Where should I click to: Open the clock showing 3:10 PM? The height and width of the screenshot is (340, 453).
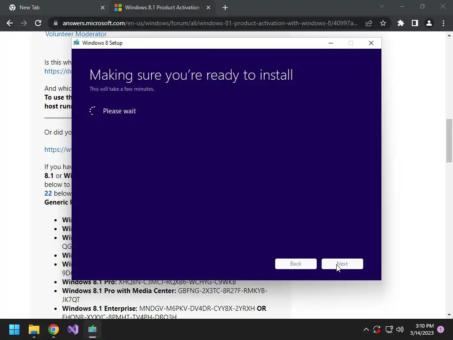422,329
